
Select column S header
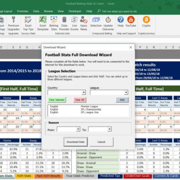[x=166, y=47]
